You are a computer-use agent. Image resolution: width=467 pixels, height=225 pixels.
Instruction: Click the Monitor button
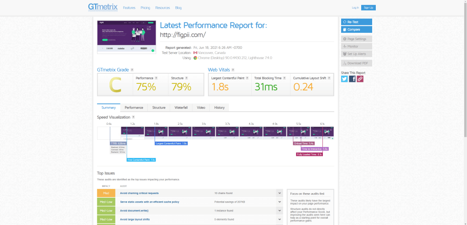(x=357, y=46)
